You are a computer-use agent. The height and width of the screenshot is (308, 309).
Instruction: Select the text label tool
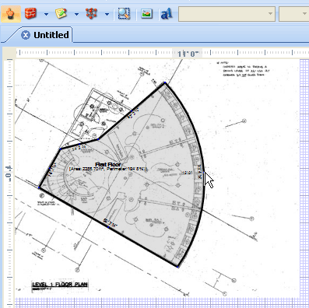click(167, 14)
